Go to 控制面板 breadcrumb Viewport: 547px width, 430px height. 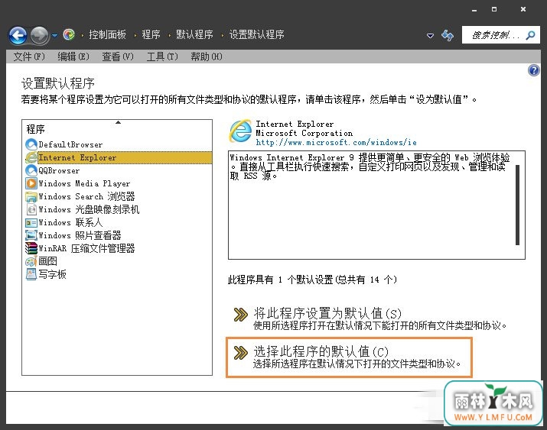click(107, 34)
